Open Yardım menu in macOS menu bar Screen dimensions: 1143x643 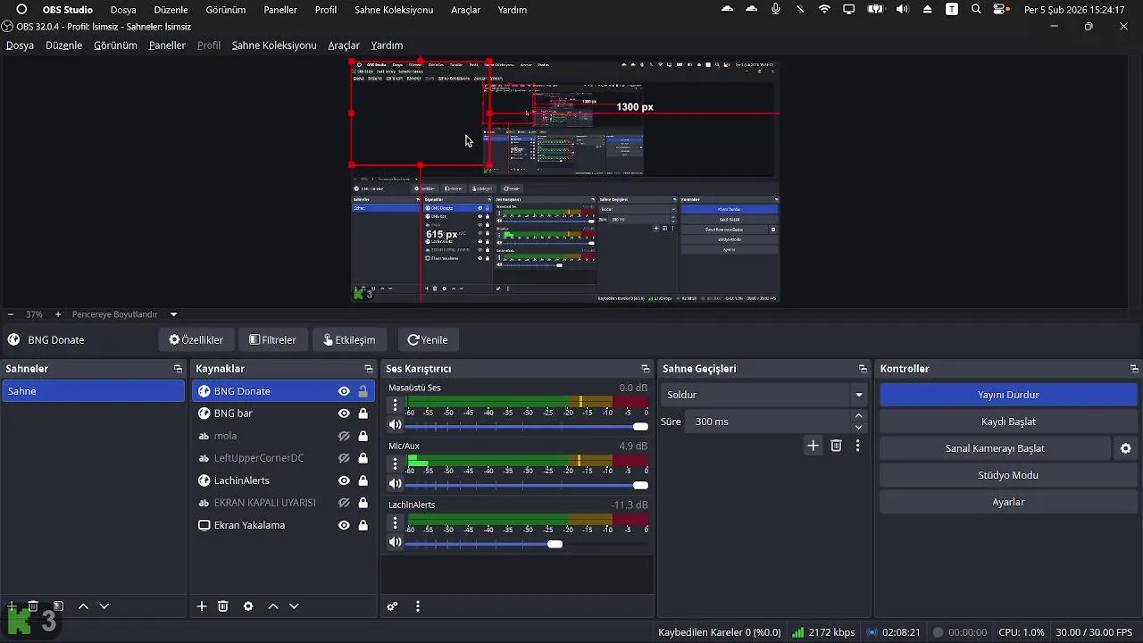[513, 10]
